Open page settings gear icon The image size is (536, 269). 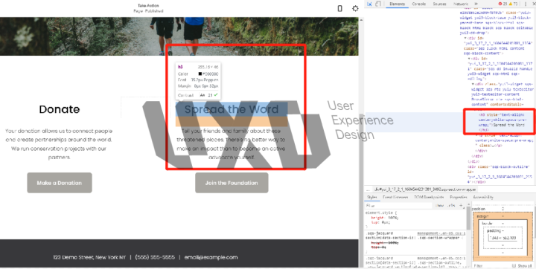(356, 8)
